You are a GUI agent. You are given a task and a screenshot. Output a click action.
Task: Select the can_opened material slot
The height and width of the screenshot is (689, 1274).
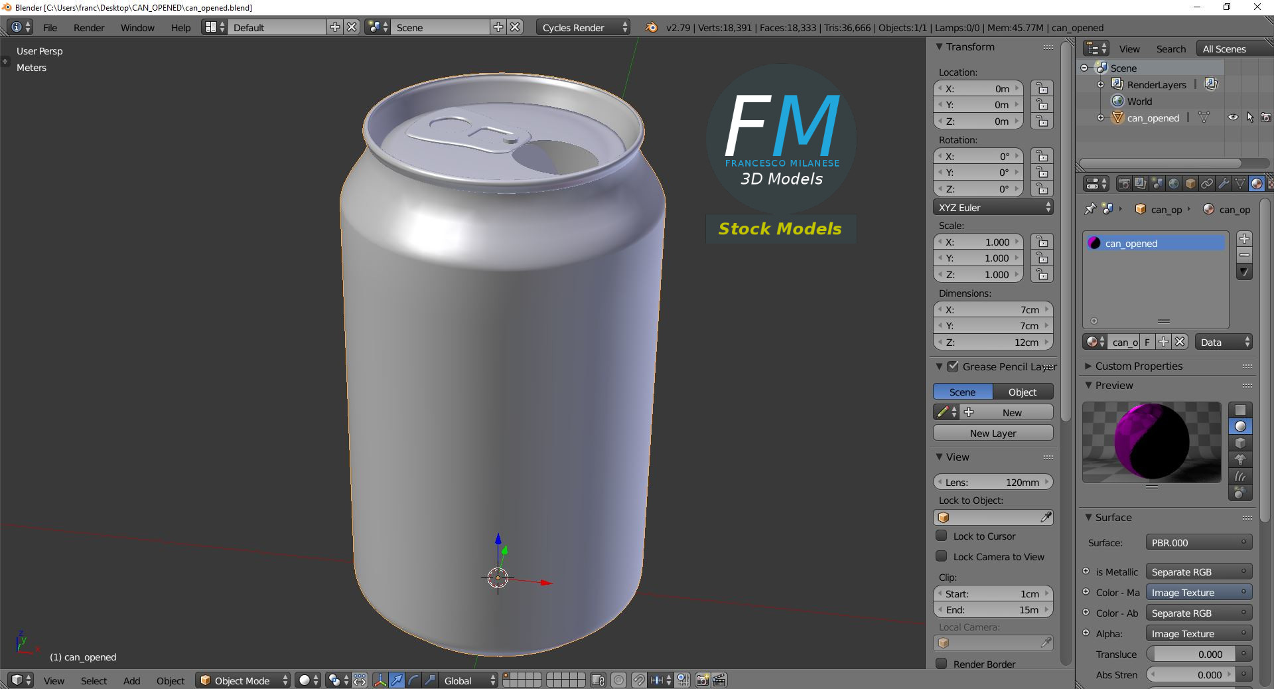click(x=1155, y=244)
